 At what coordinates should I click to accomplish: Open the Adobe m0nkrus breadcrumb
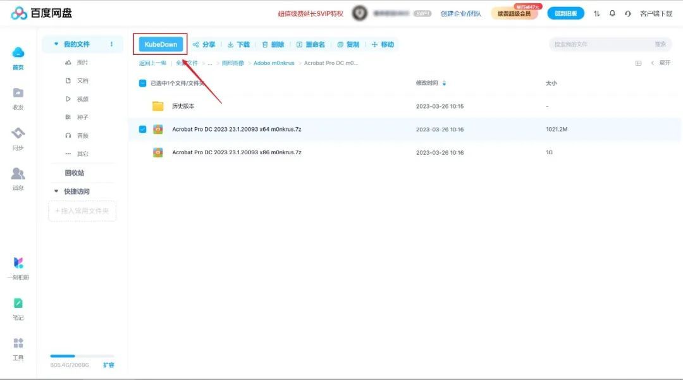[x=274, y=63]
